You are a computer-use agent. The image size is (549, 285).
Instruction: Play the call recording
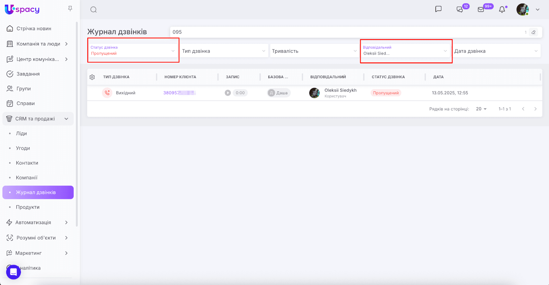click(x=228, y=93)
